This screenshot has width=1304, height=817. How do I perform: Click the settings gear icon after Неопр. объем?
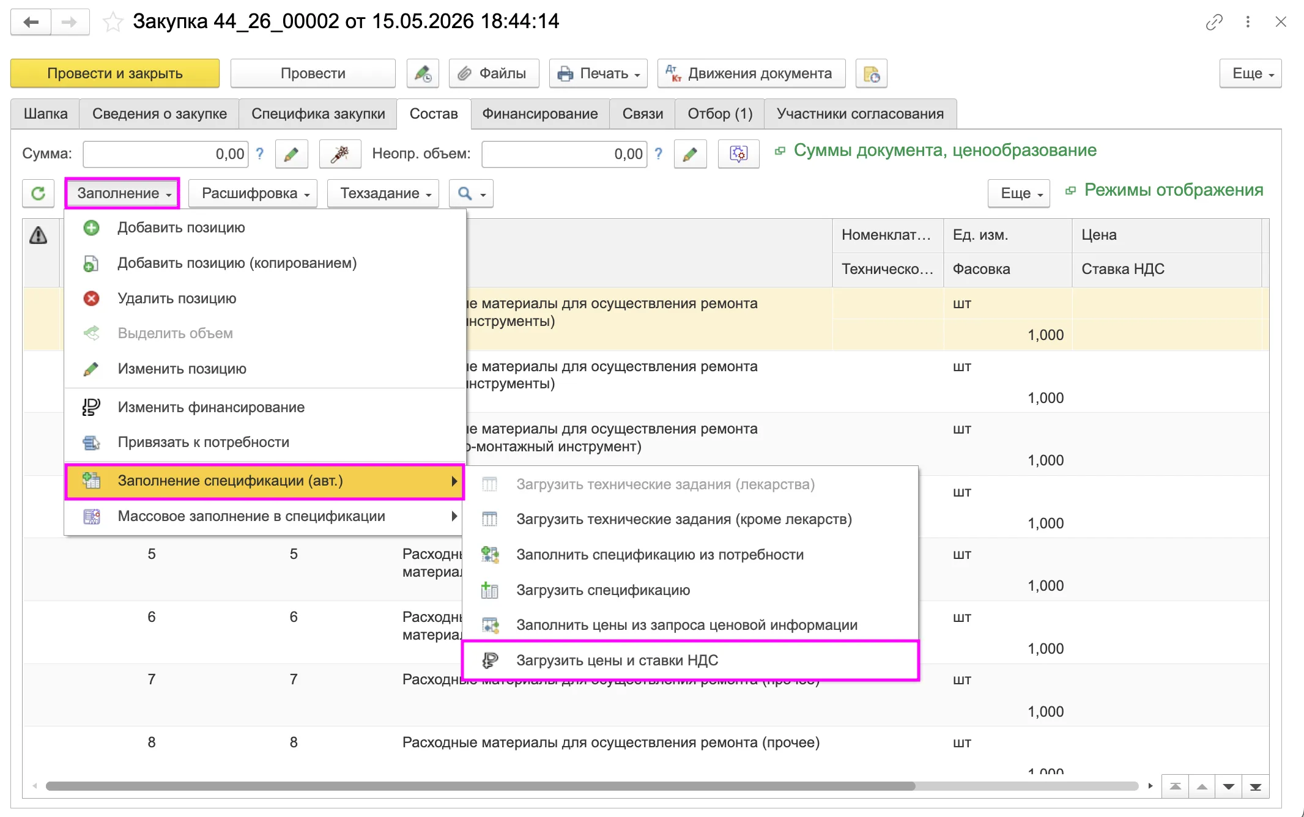pos(739,154)
